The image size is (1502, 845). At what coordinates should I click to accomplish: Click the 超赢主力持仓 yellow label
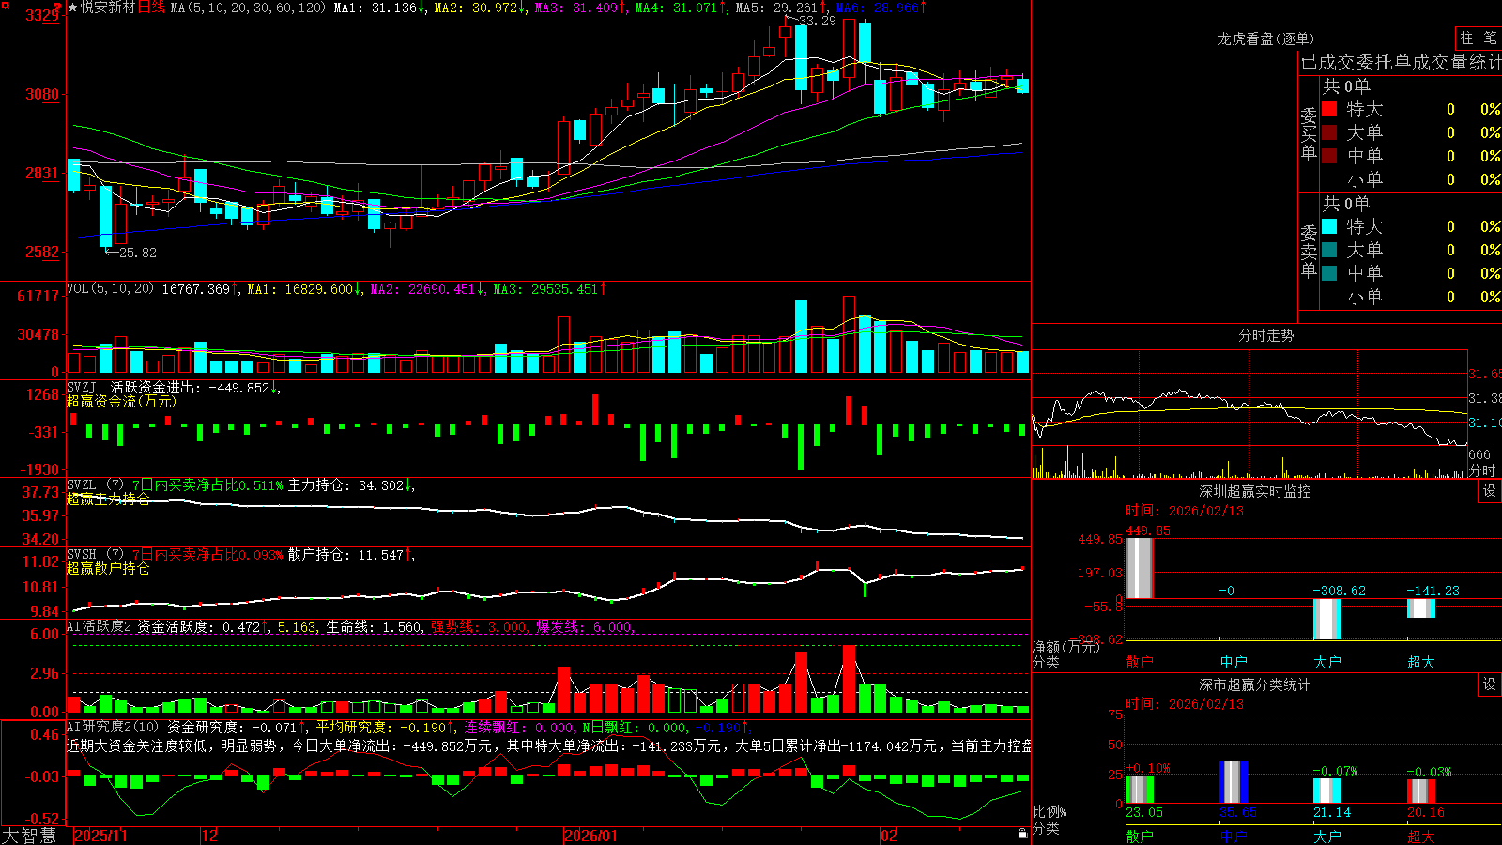click(x=108, y=499)
